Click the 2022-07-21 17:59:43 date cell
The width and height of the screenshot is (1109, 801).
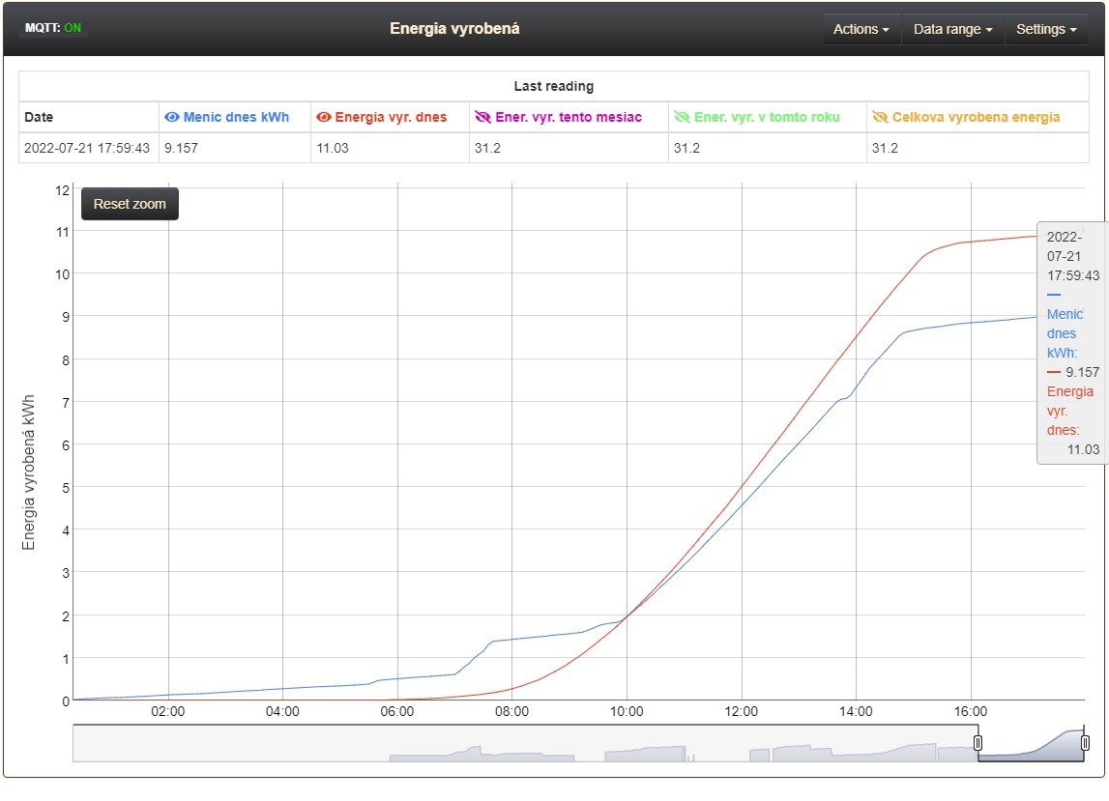pos(87,148)
